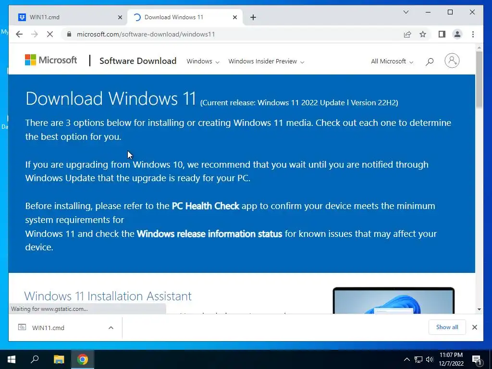Viewport: 492px width, 369px height.
Task: Close the WIN11.cmd tab
Action: pos(120,17)
